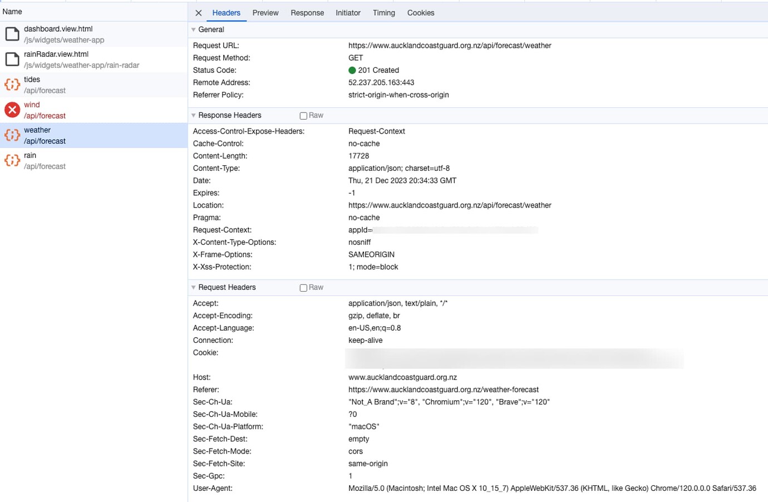The height and width of the screenshot is (502, 768).
Task: Click the document icon for rainRadar.view.html
Action: click(x=13, y=59)
